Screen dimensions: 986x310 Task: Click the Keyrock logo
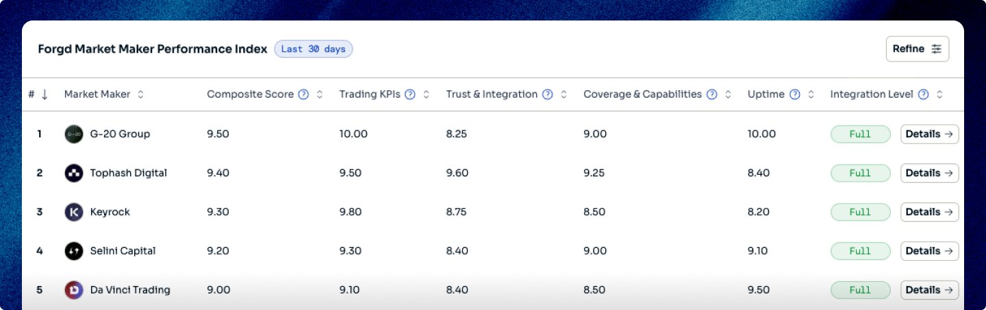[74, 212]
